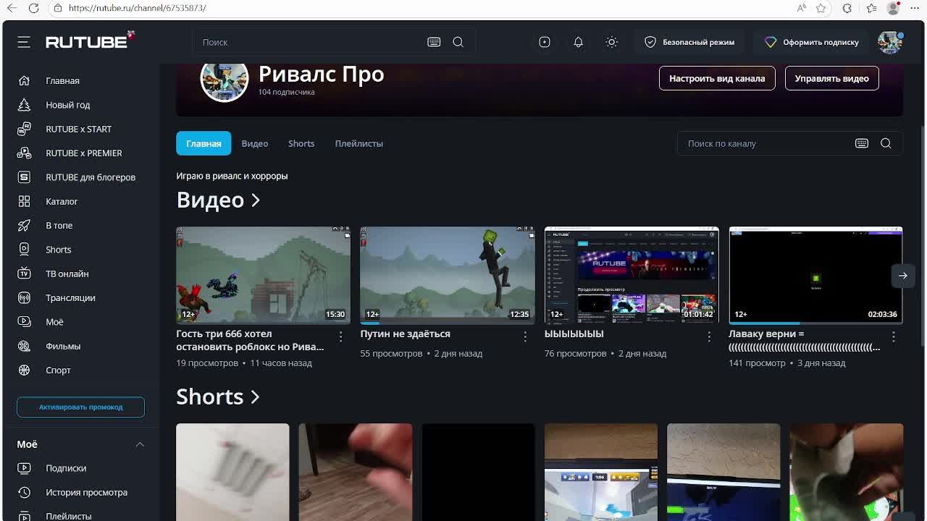
Task: Open the user profile avatar menu
Action: [x=890, y=42]
